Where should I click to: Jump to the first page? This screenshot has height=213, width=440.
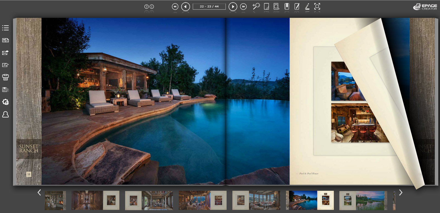[x=175, y=7]
